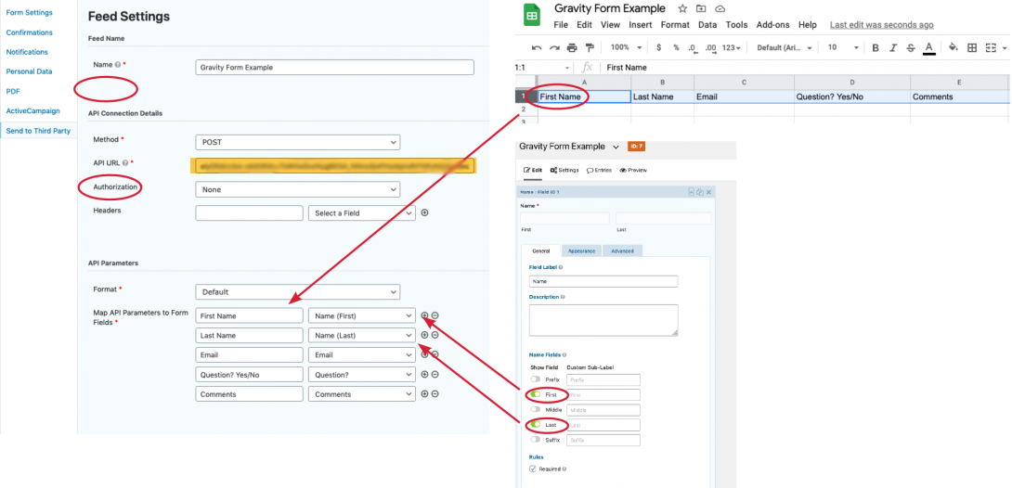Delete the Name field with X icon
Image resolution: width=1012 pixels, height=488 pixels.
(708, 192)
